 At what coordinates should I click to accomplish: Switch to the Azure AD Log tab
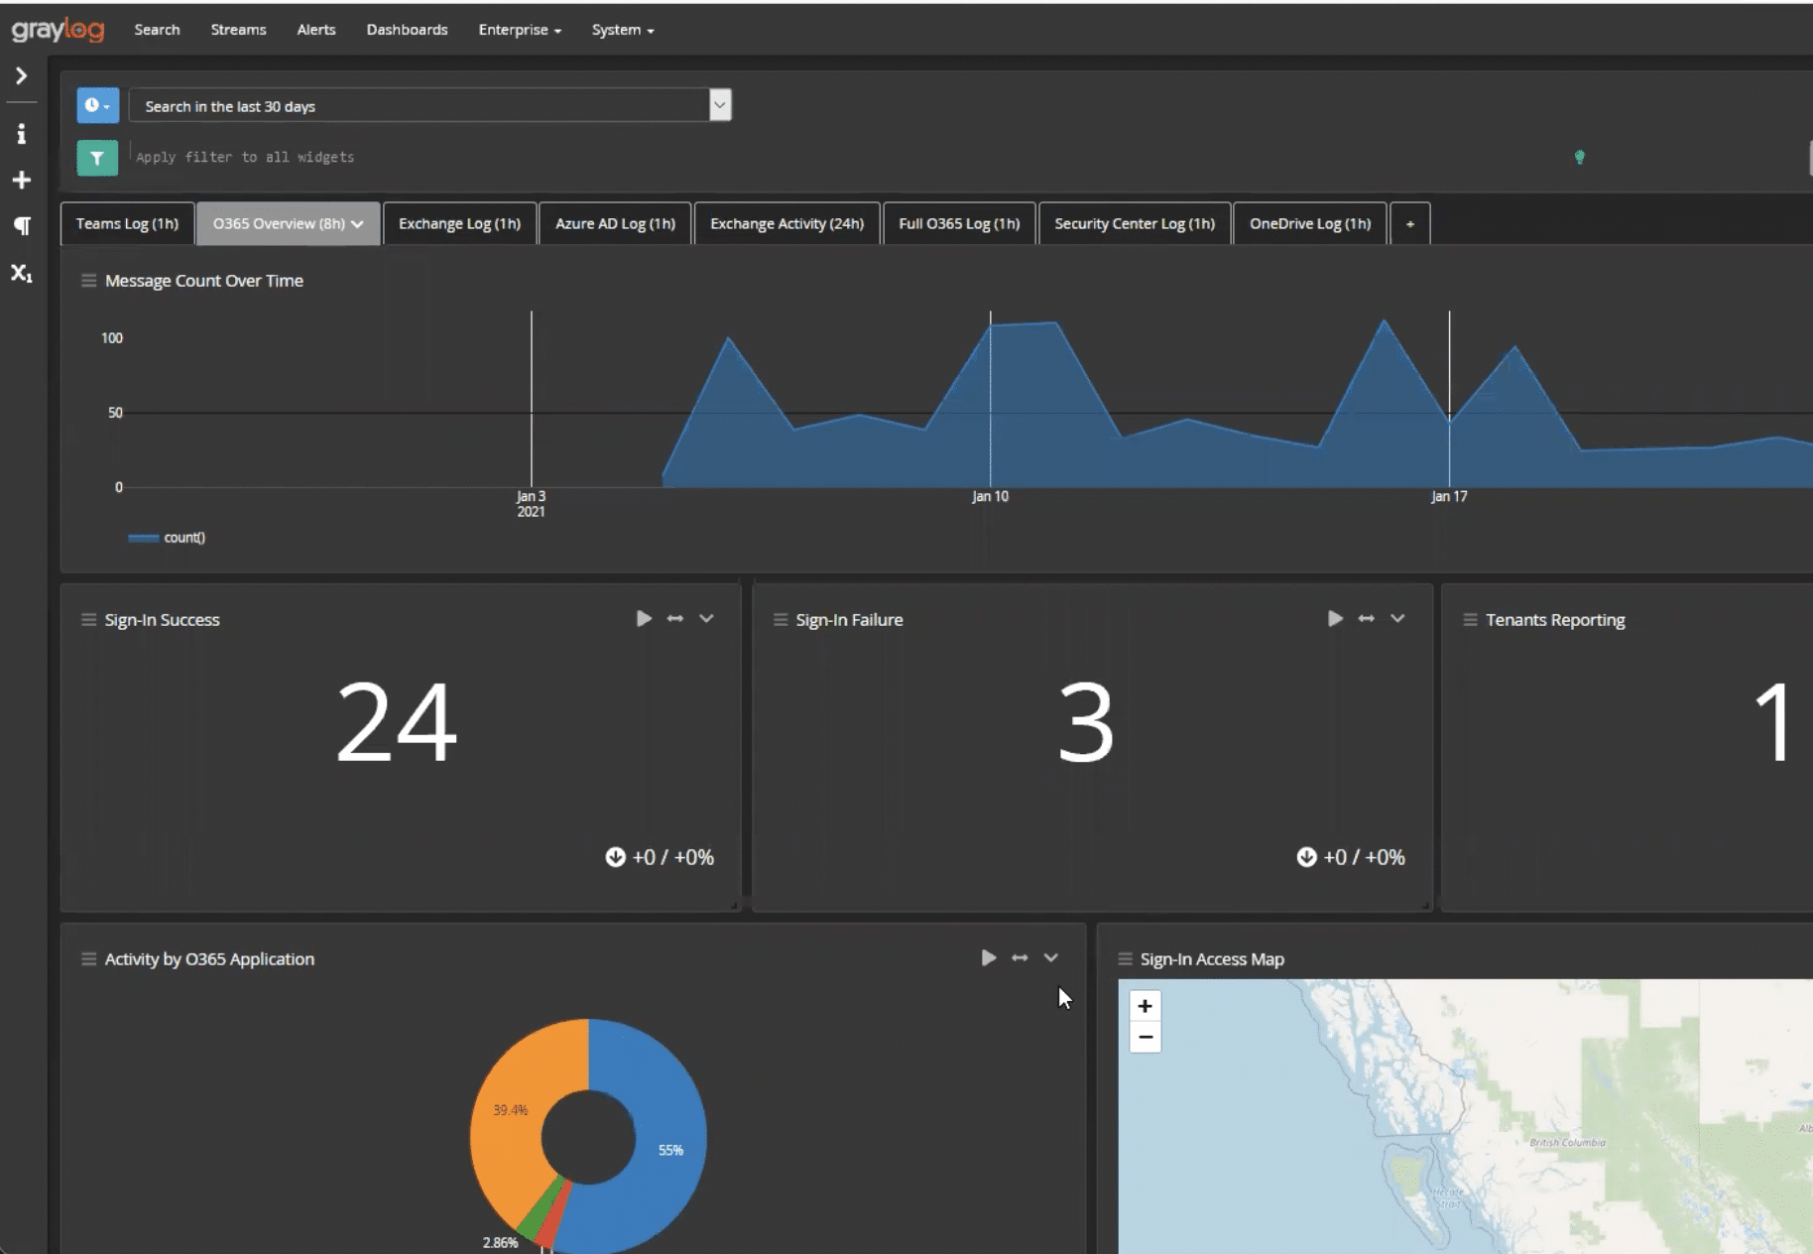(615, 223)
